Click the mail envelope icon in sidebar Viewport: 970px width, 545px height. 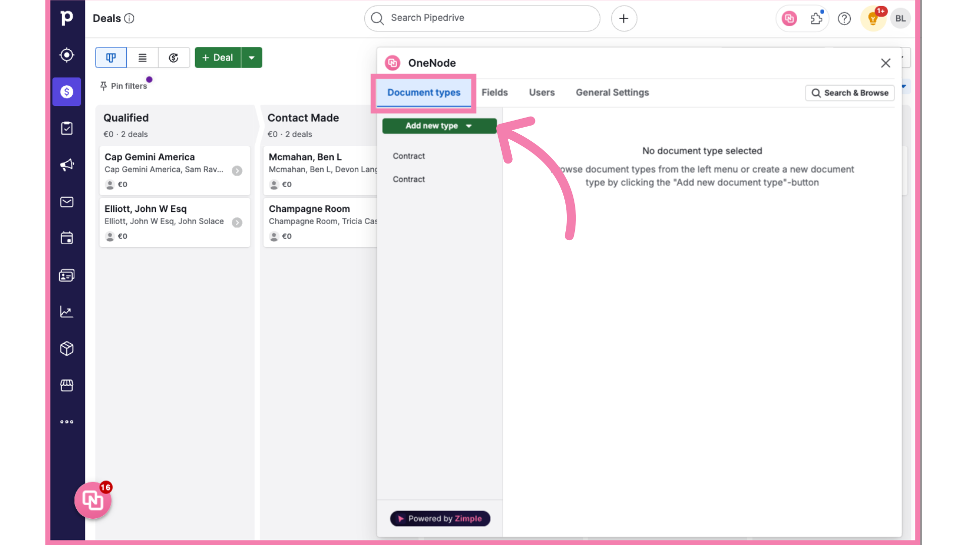66,202
